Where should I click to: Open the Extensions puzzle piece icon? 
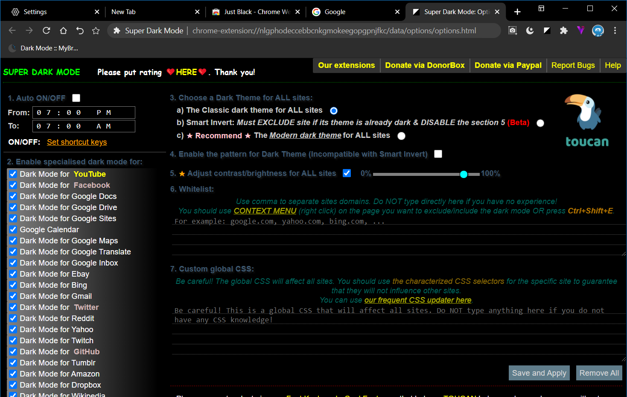coord(564,30)
